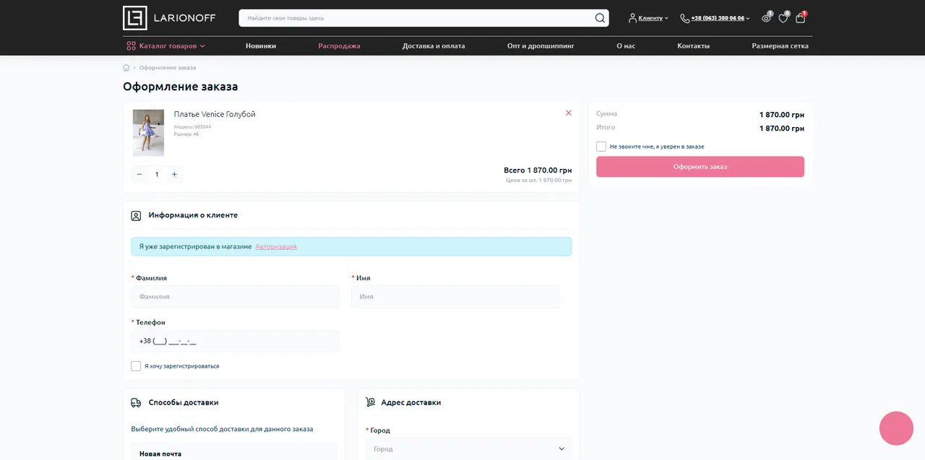Click the pink Оформить заказ button
The image size is (925, 460).
click(700, 167)
